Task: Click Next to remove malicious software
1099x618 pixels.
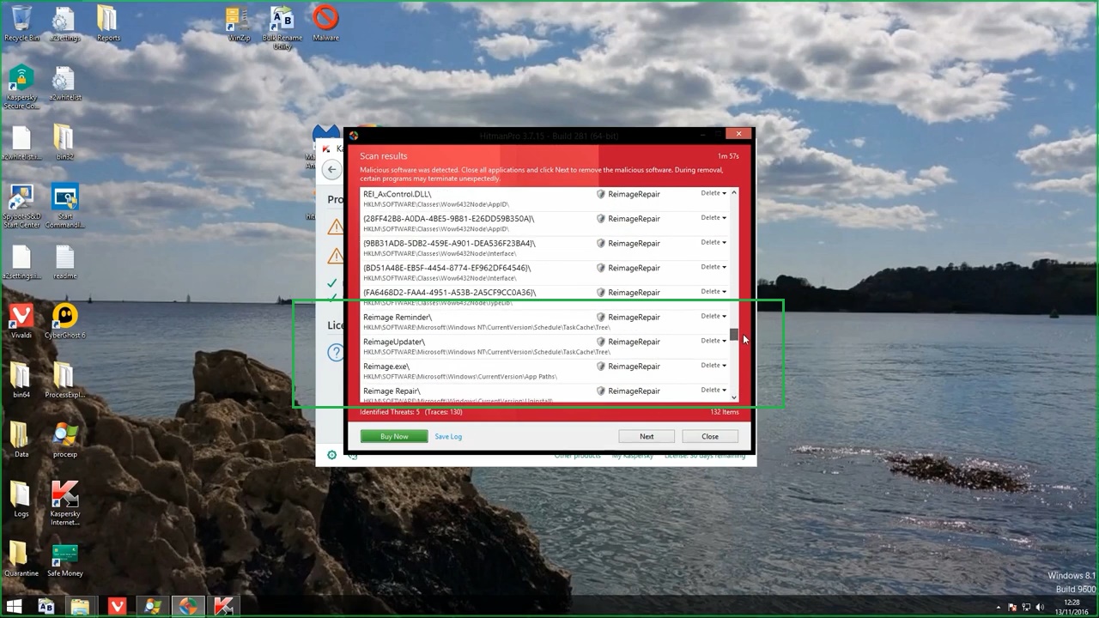Action: (647, 436)
